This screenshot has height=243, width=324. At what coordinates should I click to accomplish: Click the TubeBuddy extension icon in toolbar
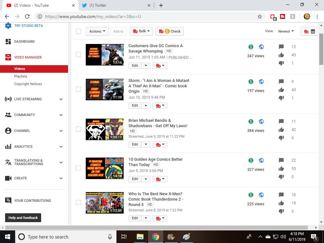(283, 16)
